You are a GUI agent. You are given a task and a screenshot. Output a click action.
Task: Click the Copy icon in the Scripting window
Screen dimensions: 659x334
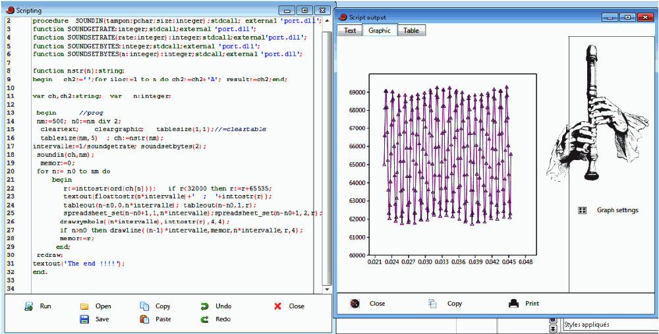(x=144, y=306)
